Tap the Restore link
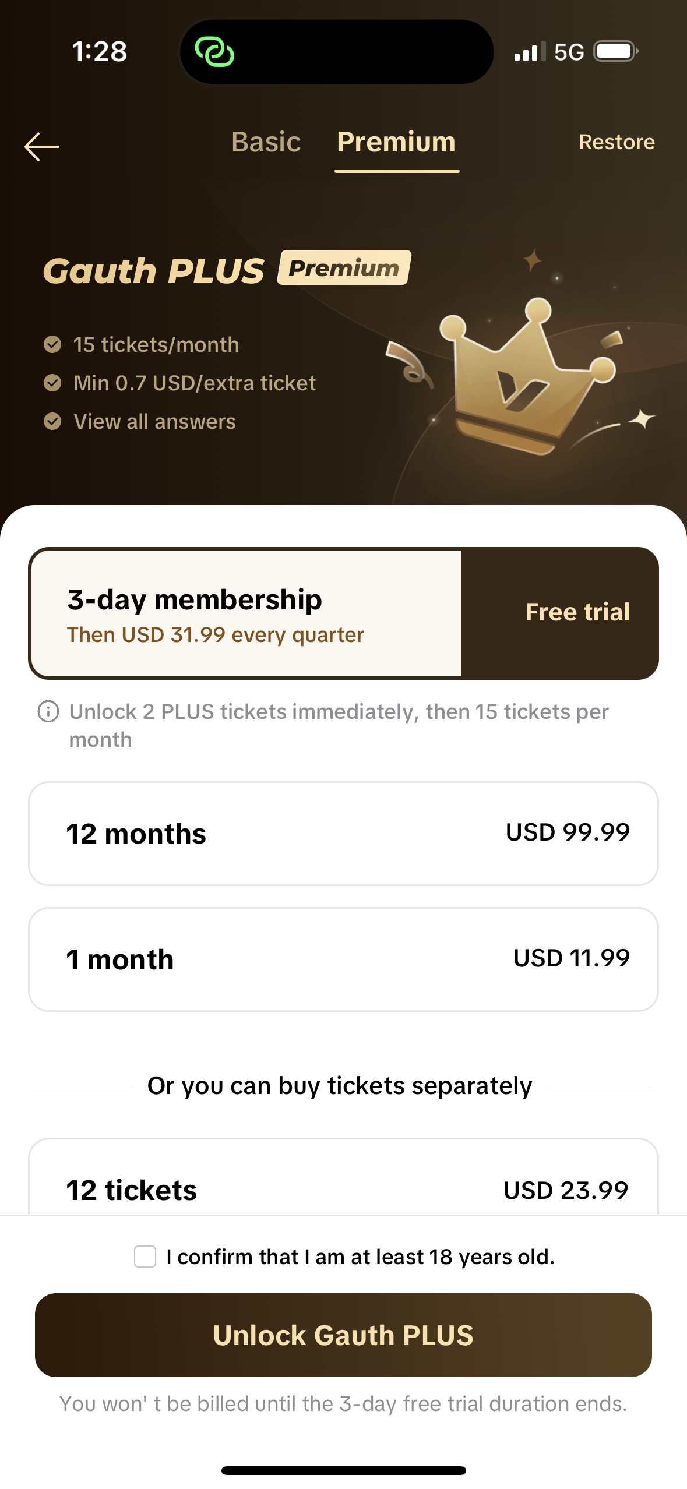This screenshot has width=687, height=1489. (x=616, y=142)
